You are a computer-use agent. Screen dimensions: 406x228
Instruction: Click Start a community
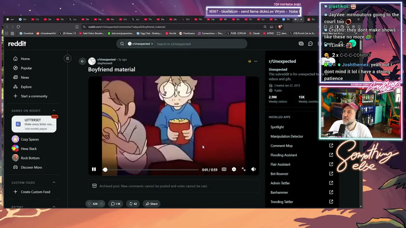[x=34, y=96]
